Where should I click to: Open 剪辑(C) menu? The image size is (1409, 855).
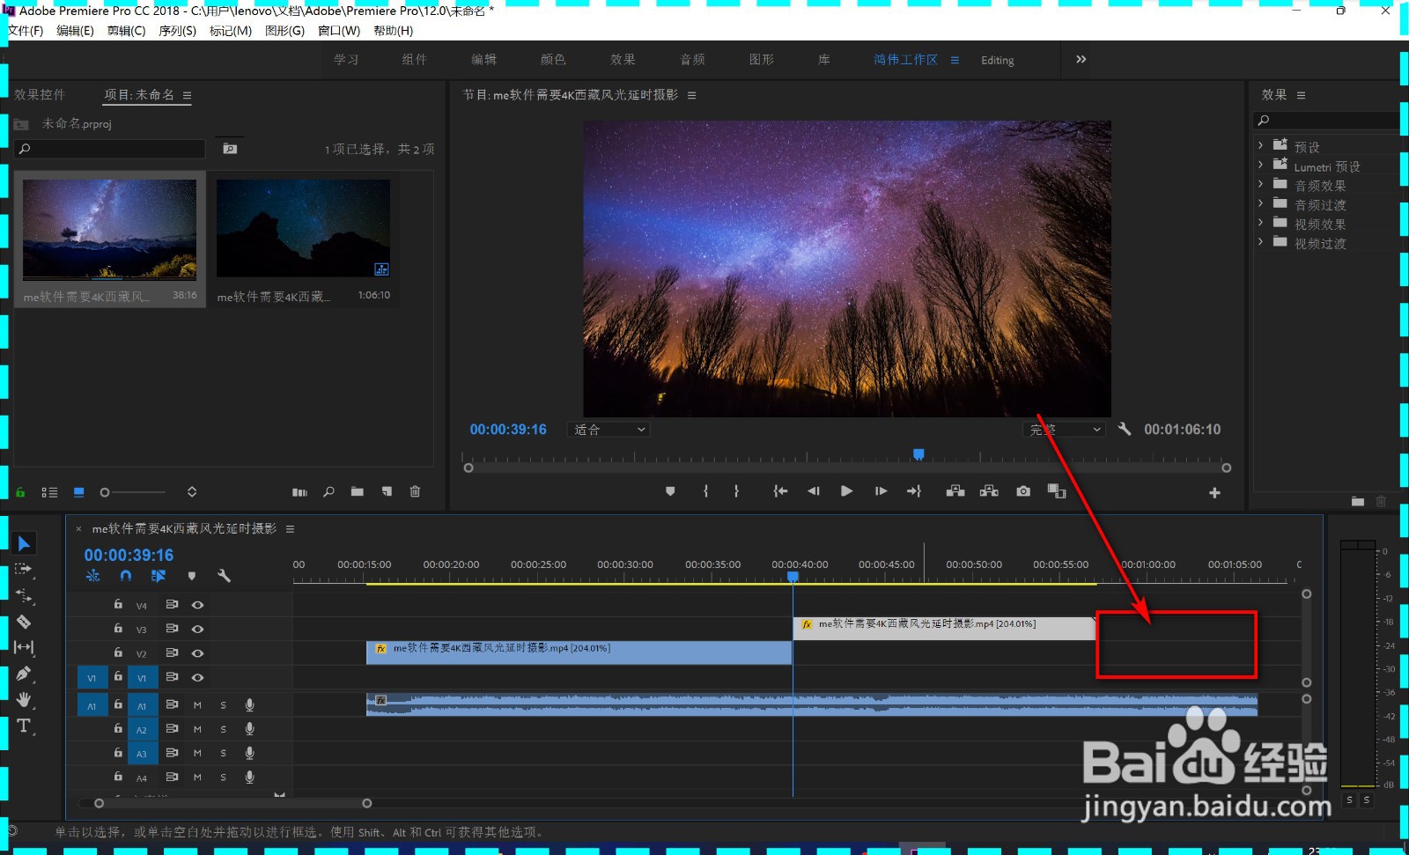point(126,31)
